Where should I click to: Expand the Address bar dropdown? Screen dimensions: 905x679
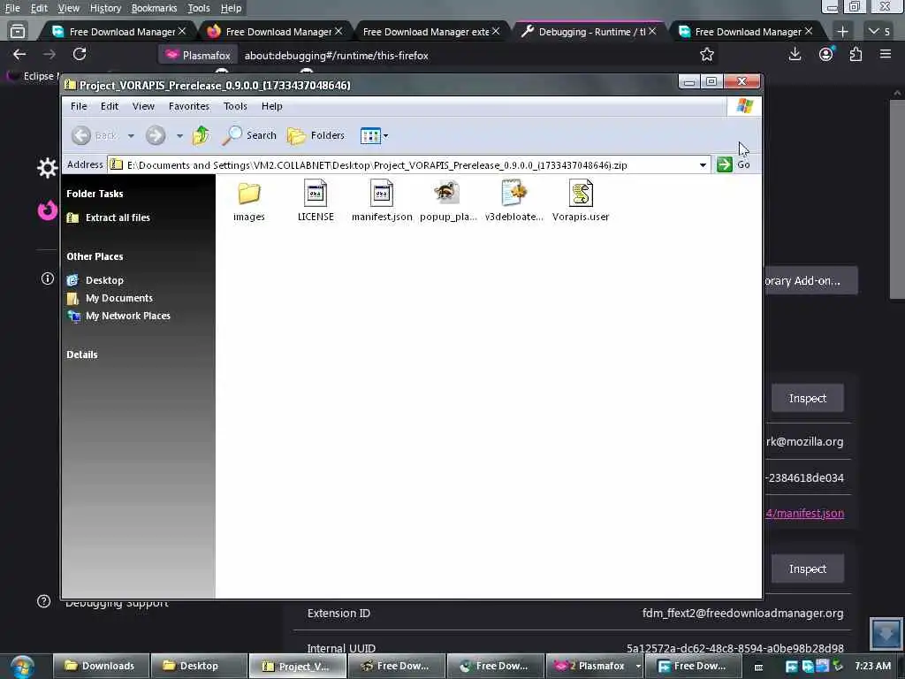pos(703,165)
